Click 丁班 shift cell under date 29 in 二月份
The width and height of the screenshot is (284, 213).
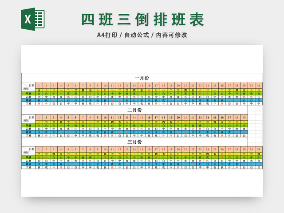244,135
